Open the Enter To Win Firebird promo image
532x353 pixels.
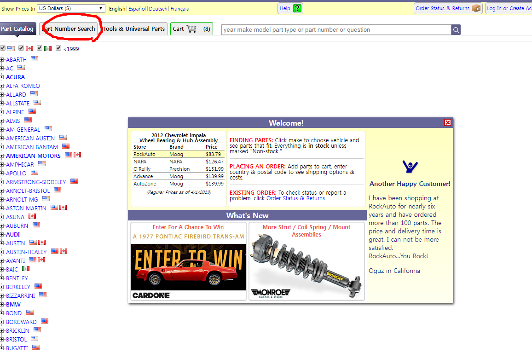tap(188, 267)
